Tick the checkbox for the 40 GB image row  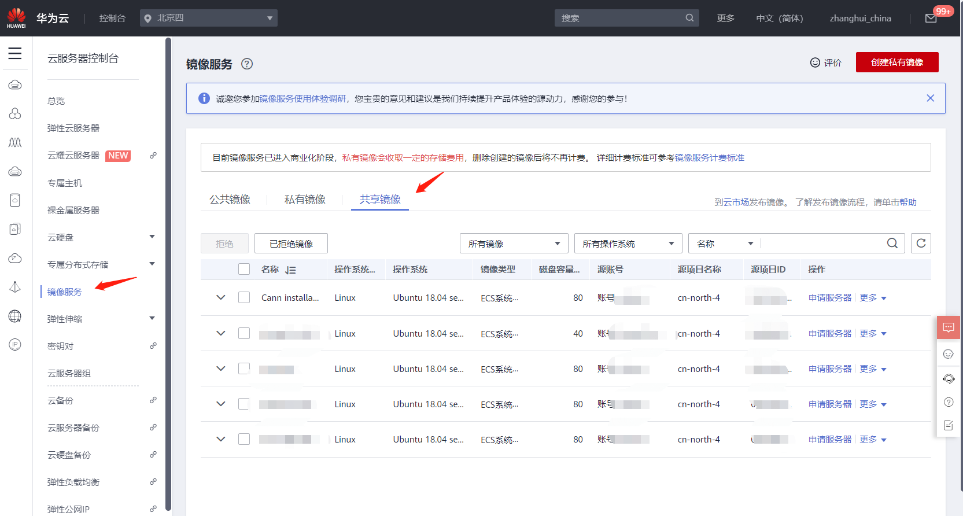[244, 333]
